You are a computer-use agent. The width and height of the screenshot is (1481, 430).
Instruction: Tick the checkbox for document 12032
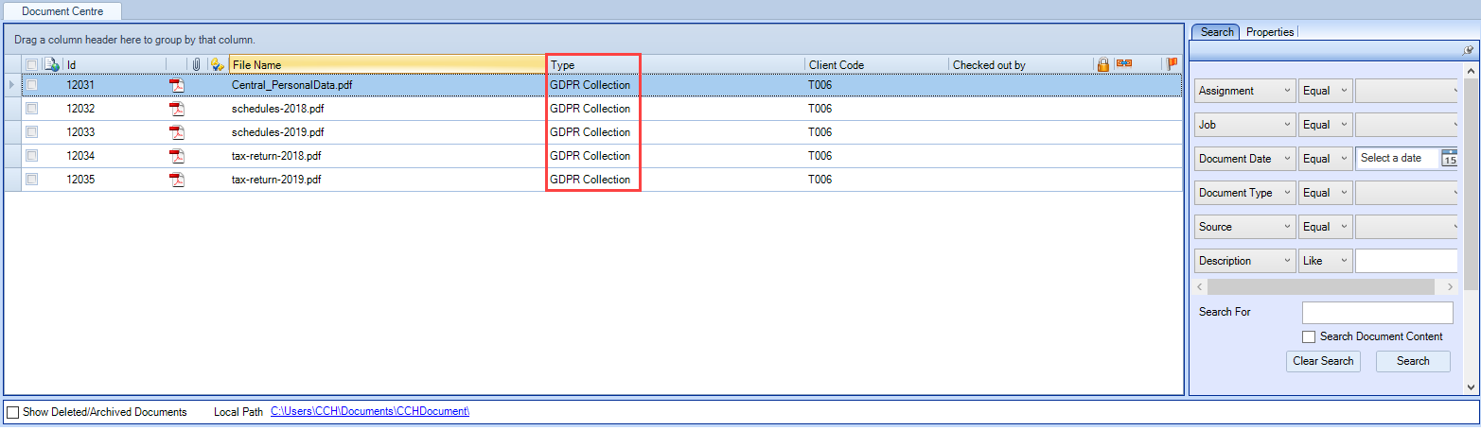coord(32,109)
